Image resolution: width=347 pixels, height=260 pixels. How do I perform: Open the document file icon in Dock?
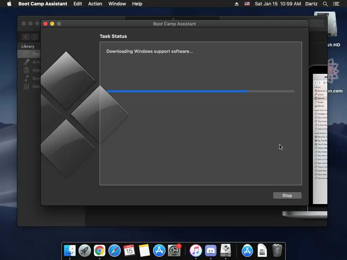pyautogui.click(x=262, y=251)
